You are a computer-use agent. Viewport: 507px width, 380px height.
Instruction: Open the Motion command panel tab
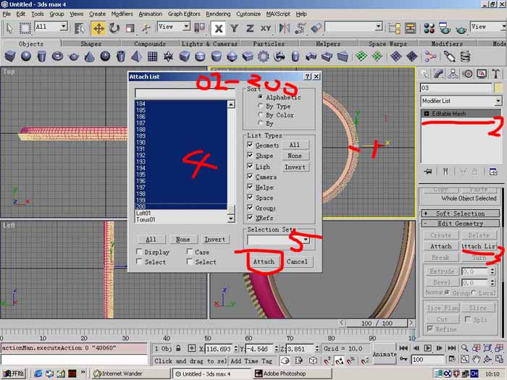point(467,75)
